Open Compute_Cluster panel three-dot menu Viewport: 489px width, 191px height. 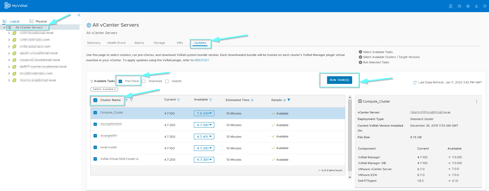pyautogui.click(x=477, y=102)
